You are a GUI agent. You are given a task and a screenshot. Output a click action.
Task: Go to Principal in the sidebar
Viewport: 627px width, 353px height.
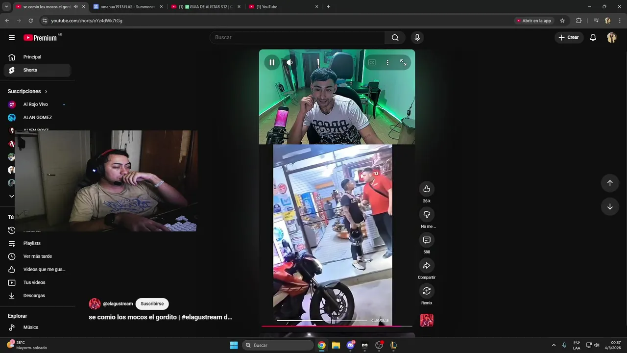[x=37, y=57]
